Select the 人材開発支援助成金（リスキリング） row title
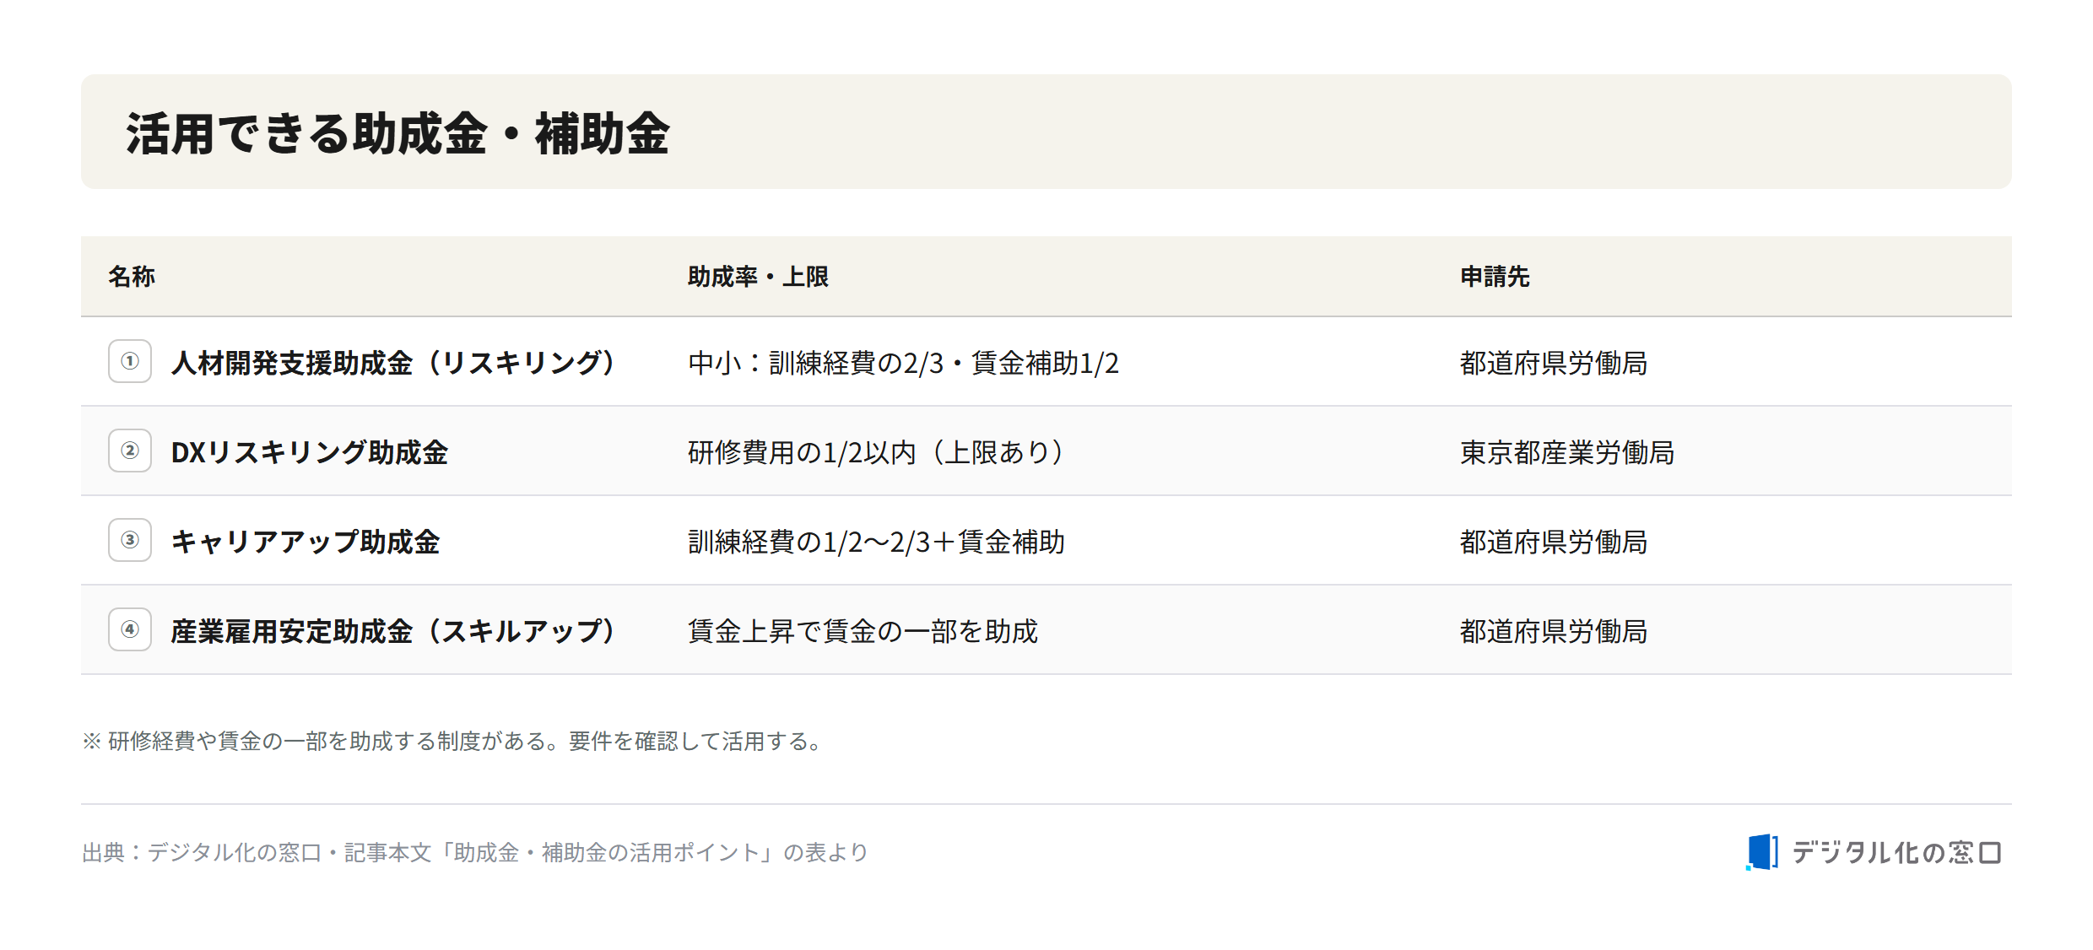2093x950 pixels. click(394, 363)
